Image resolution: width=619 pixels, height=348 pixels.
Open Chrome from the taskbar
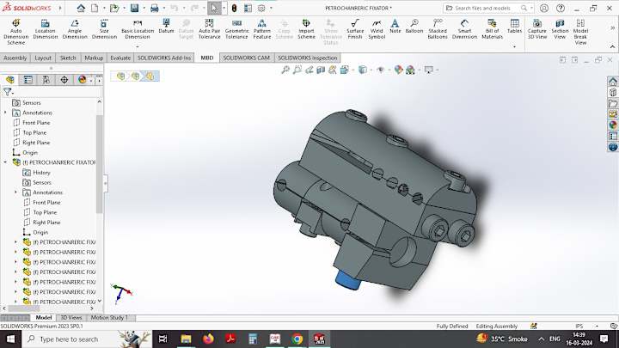point(297,339)
